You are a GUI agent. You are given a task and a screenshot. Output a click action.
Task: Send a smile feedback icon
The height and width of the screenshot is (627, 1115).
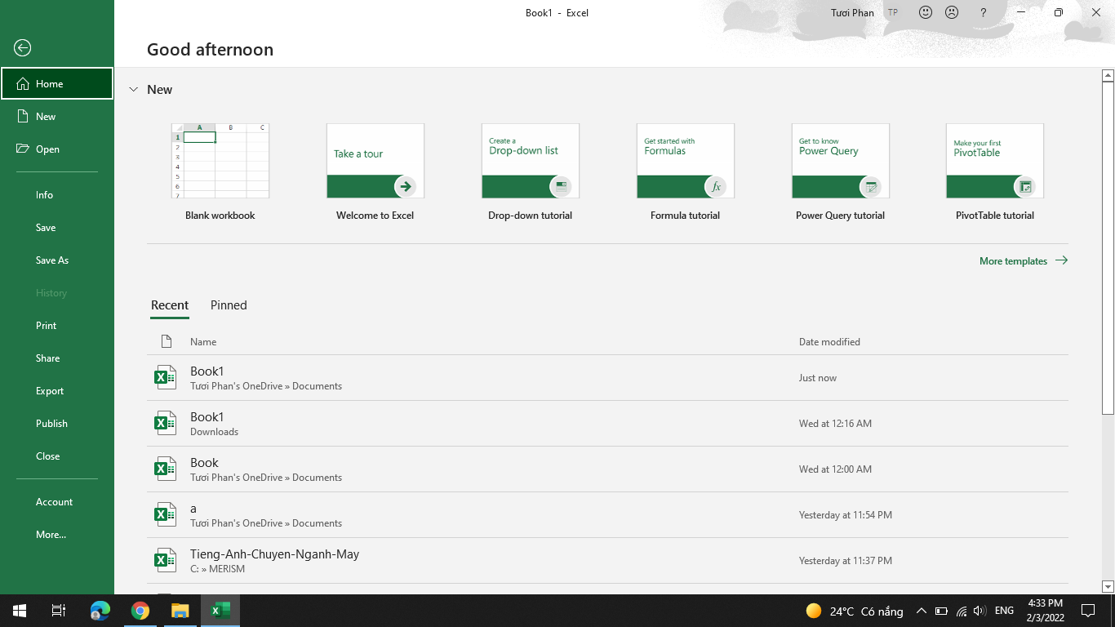[x=926, y=12]
